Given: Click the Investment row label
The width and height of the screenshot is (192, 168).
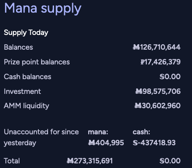Looking at the screenshot, I should [22, 91].
